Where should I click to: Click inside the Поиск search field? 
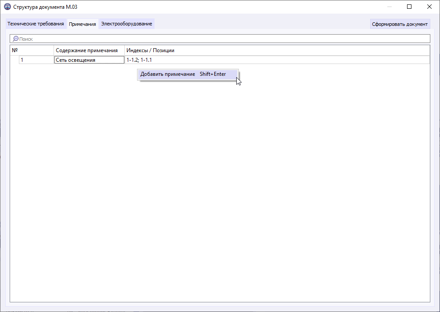(132, 39)
